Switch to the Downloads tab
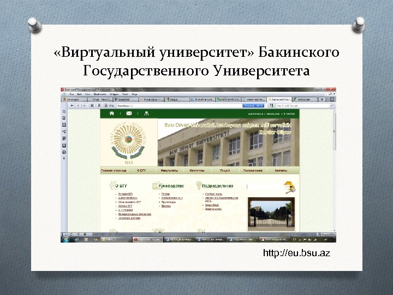The width and height of the screenshot is (393, 295). pos(75,99)
